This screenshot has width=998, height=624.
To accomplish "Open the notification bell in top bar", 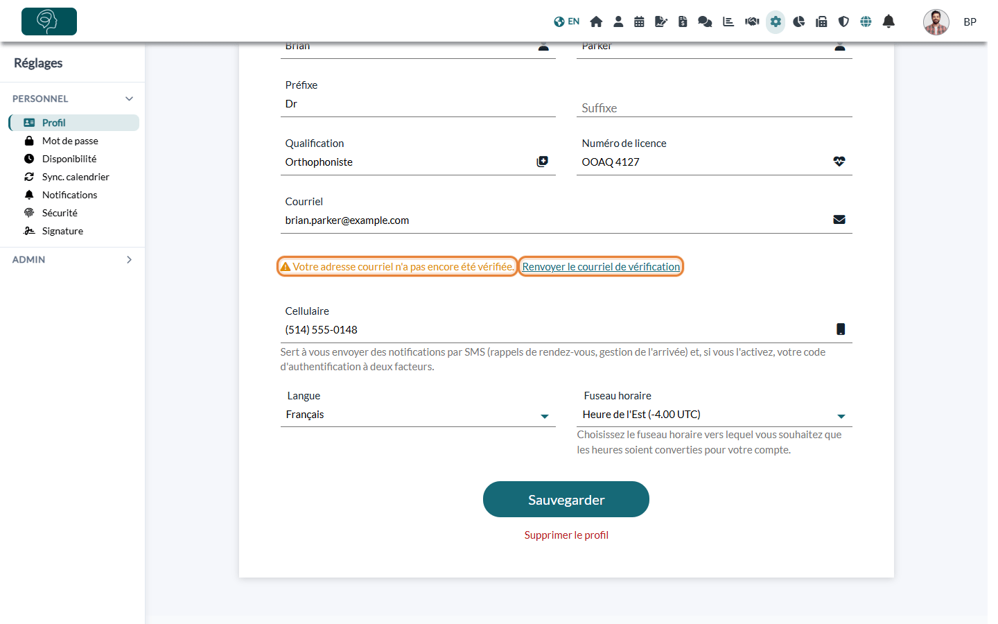I will tap(888, 21).
